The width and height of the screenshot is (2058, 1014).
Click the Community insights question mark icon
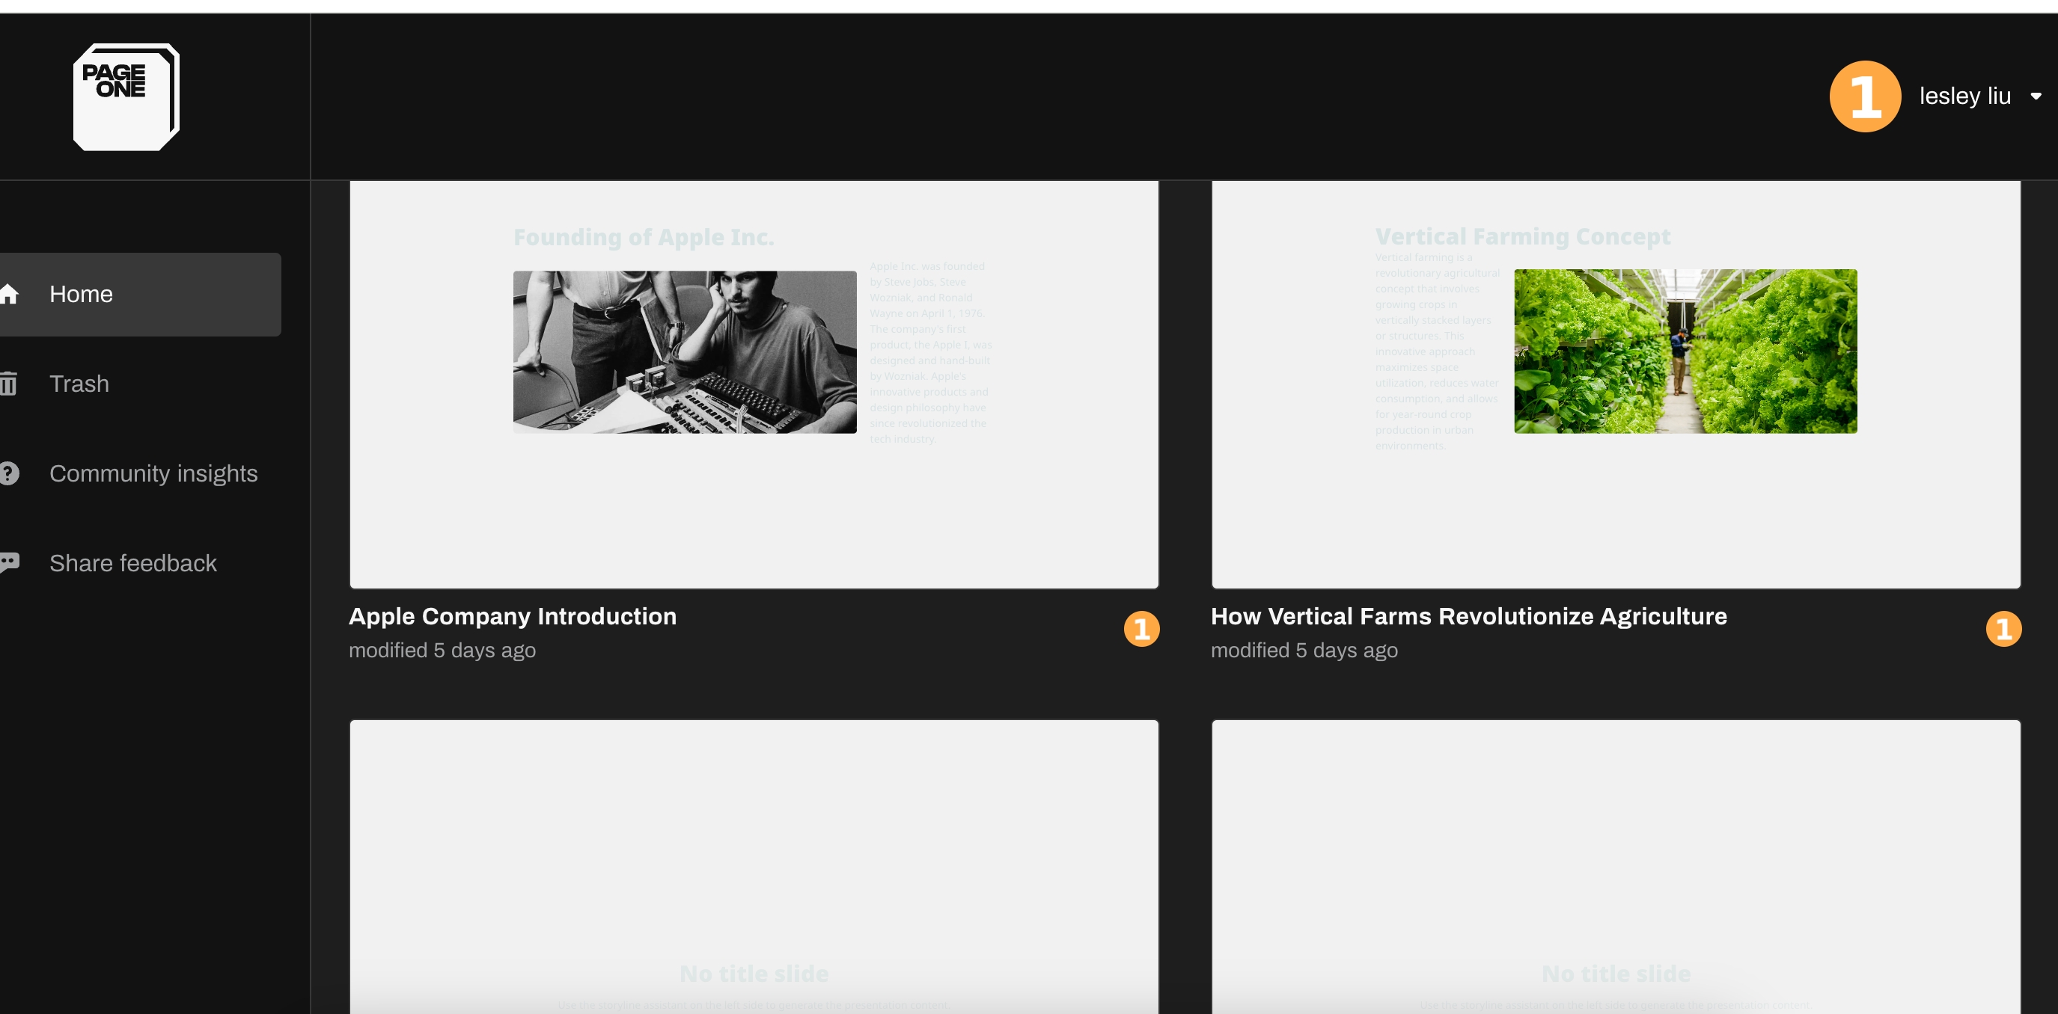pyautogui.click(x=9, y=473)
